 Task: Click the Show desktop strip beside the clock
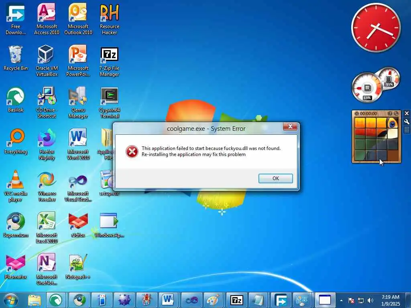coord(409,300)
